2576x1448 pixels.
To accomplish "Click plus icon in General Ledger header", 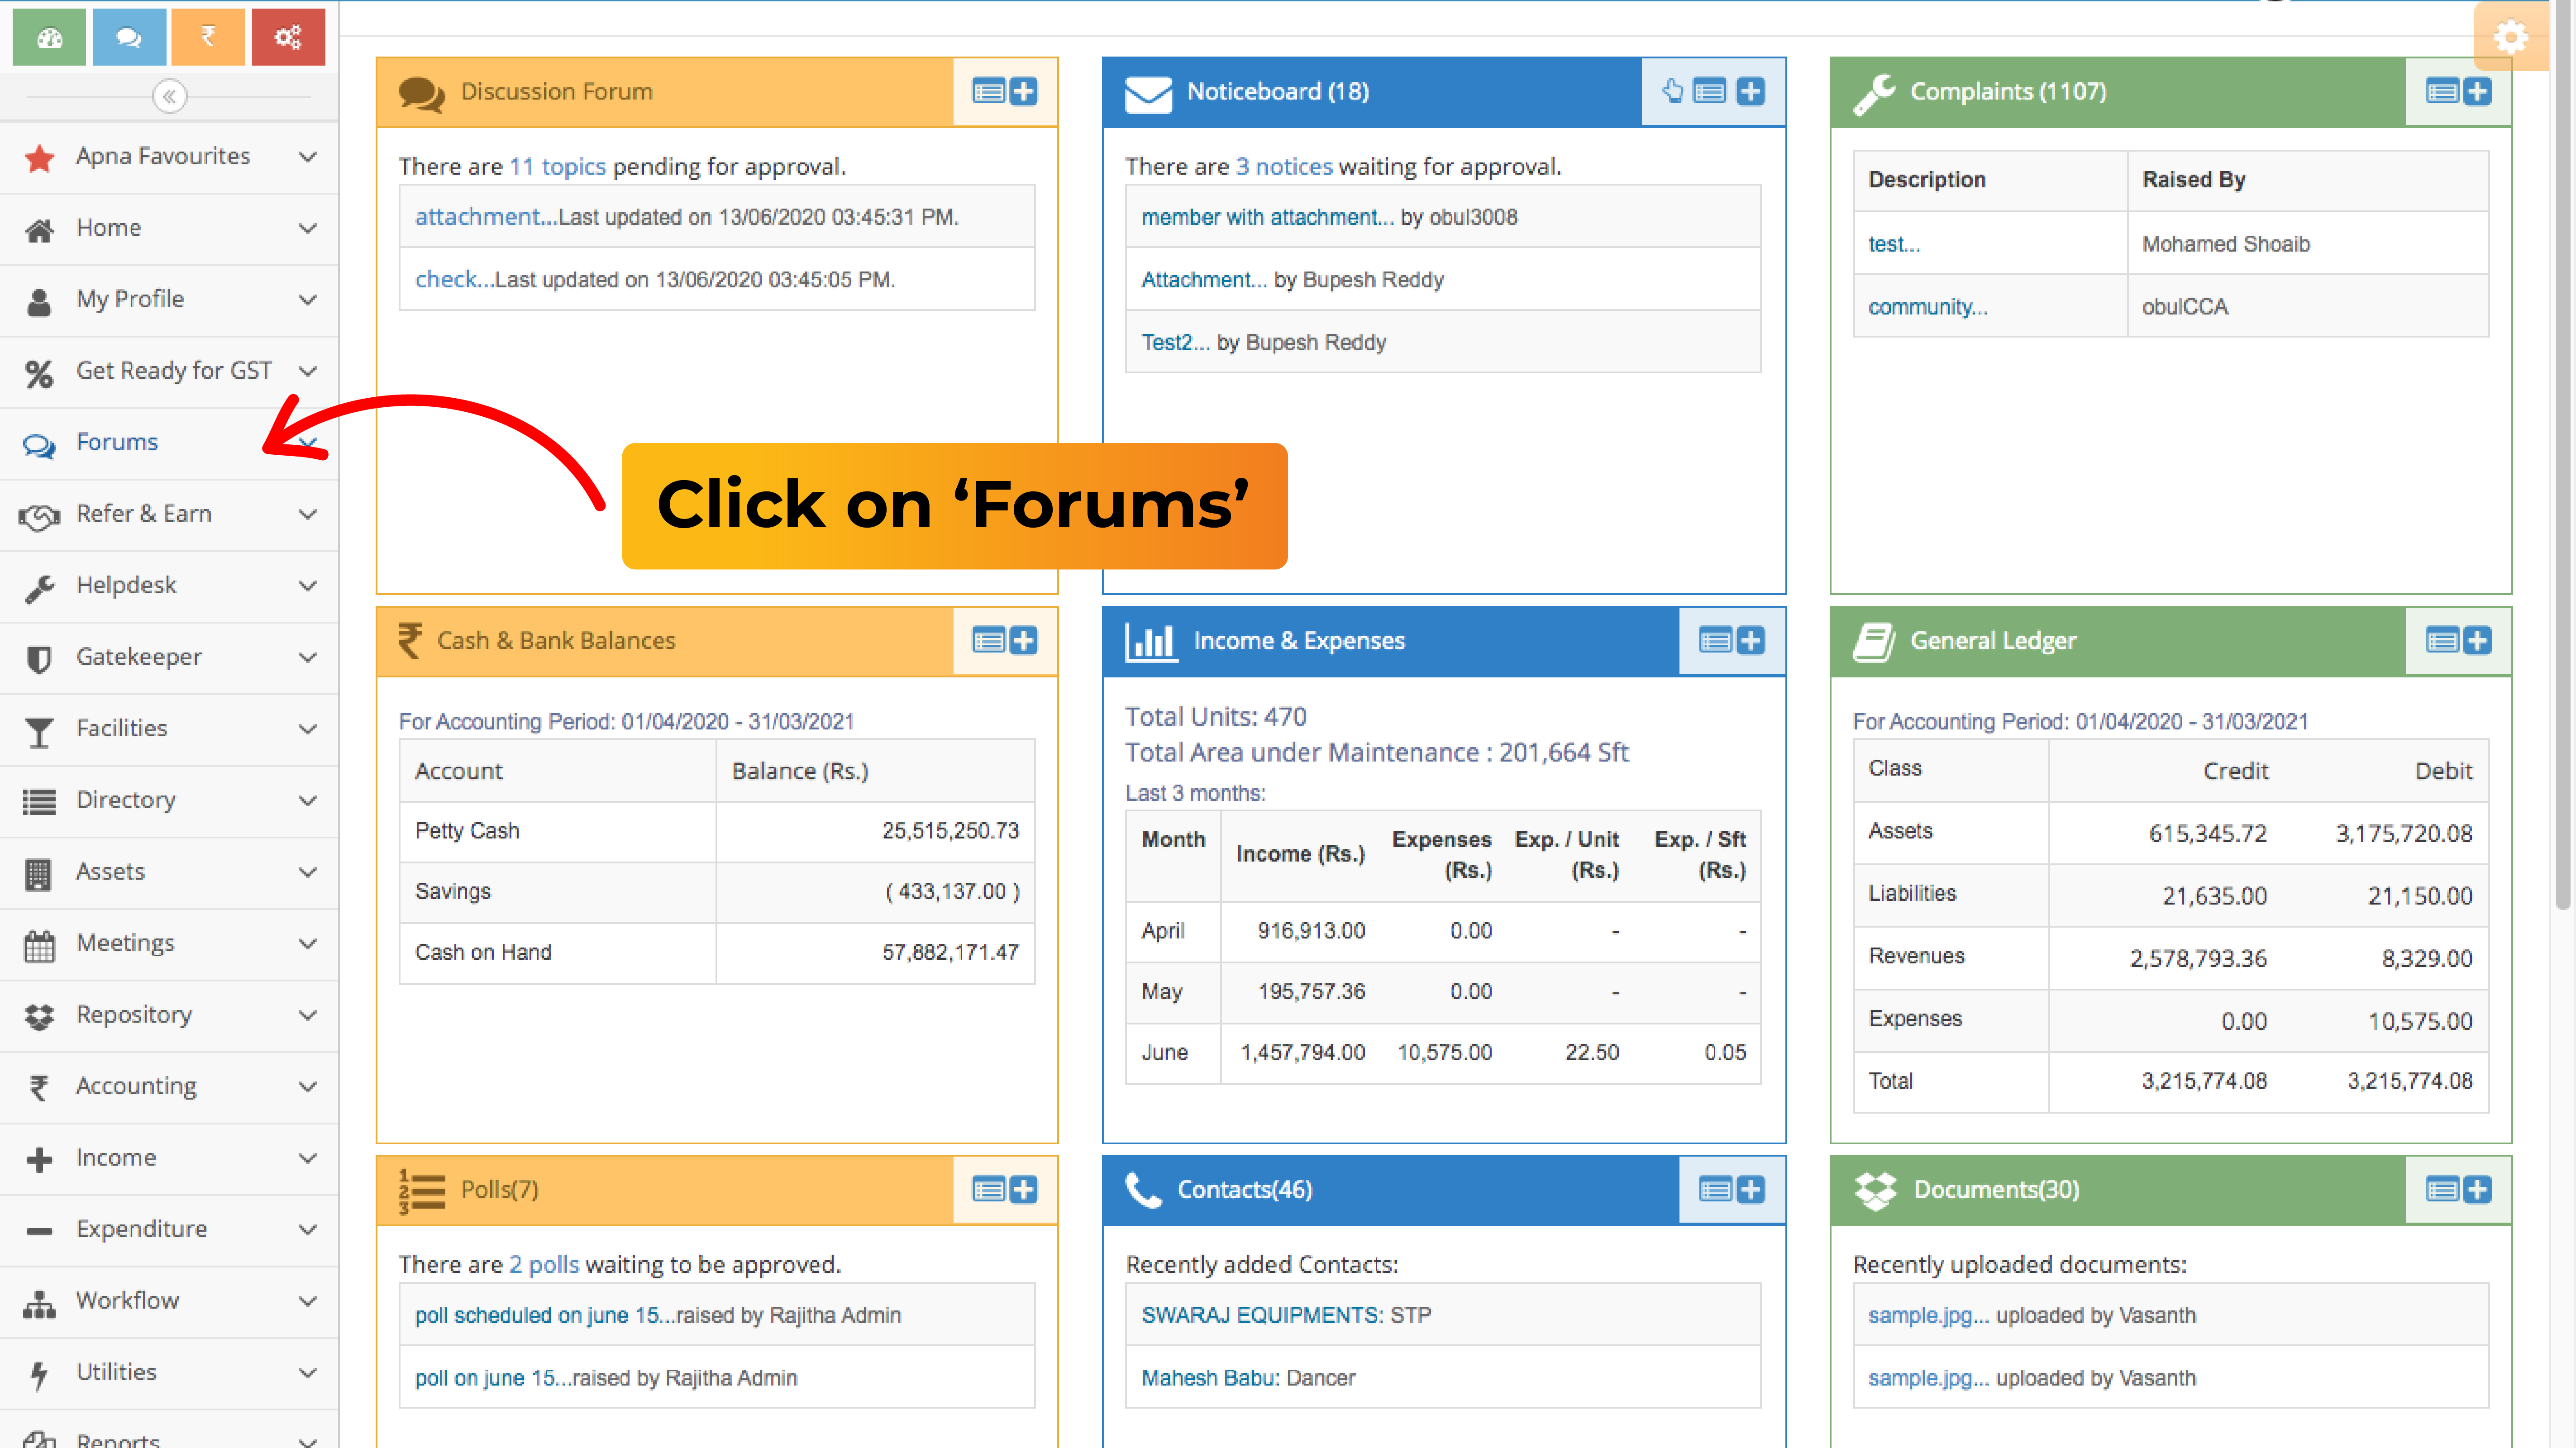I will pos(2477,640).
